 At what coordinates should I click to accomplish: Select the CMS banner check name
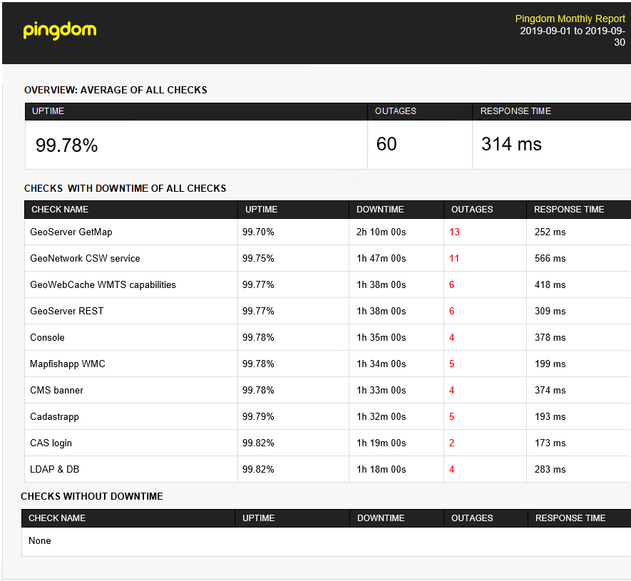pos(57,390)
